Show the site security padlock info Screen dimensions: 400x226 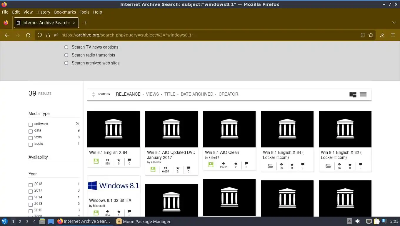click(48, 35)
